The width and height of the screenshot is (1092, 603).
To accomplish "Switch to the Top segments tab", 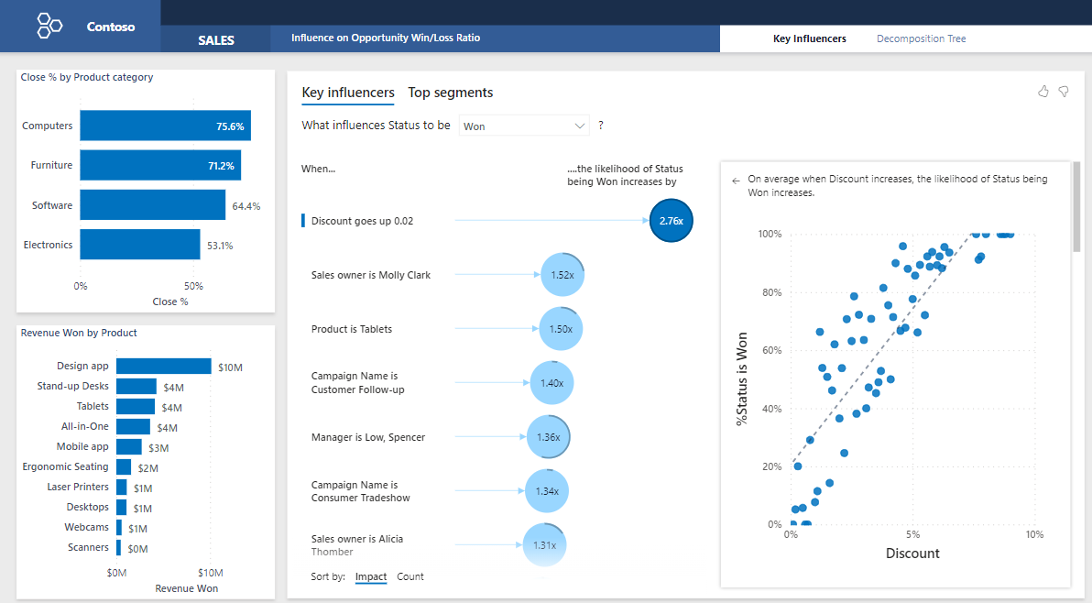I will [450, 93].
